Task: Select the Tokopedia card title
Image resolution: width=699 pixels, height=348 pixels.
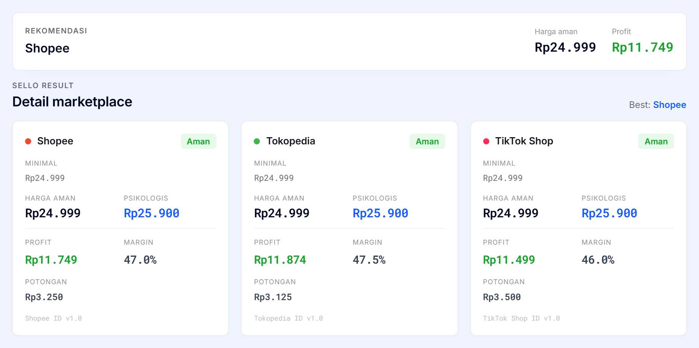Action: pos(291,141)
